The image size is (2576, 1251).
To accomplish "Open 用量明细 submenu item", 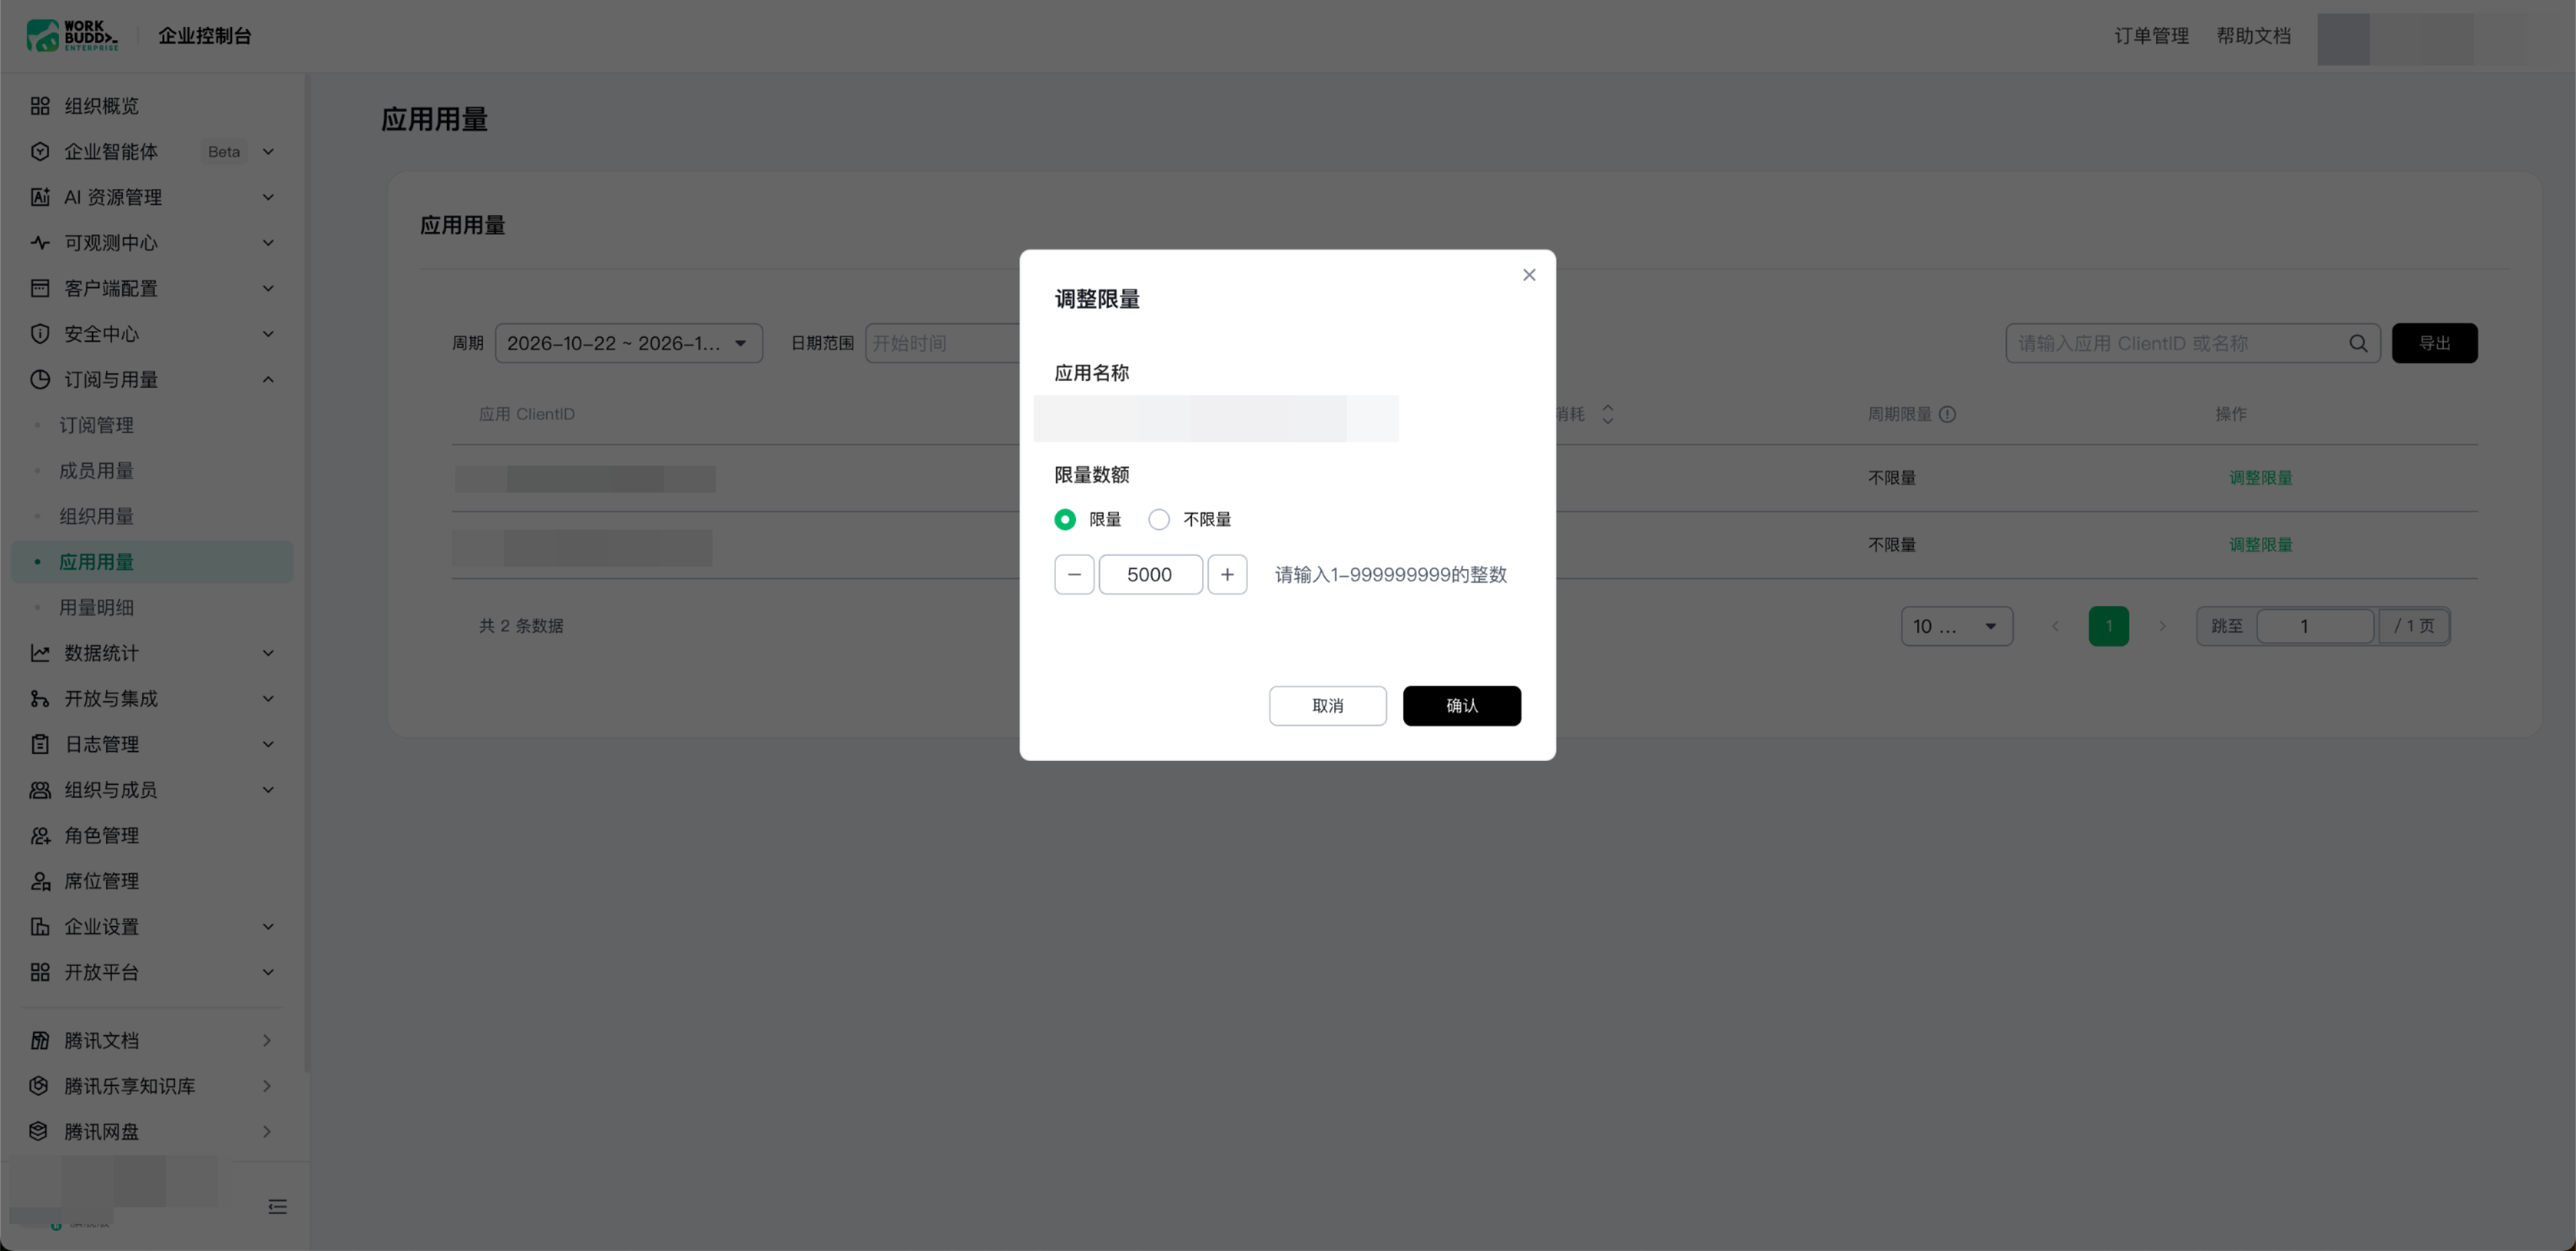I will click(96, 607).
